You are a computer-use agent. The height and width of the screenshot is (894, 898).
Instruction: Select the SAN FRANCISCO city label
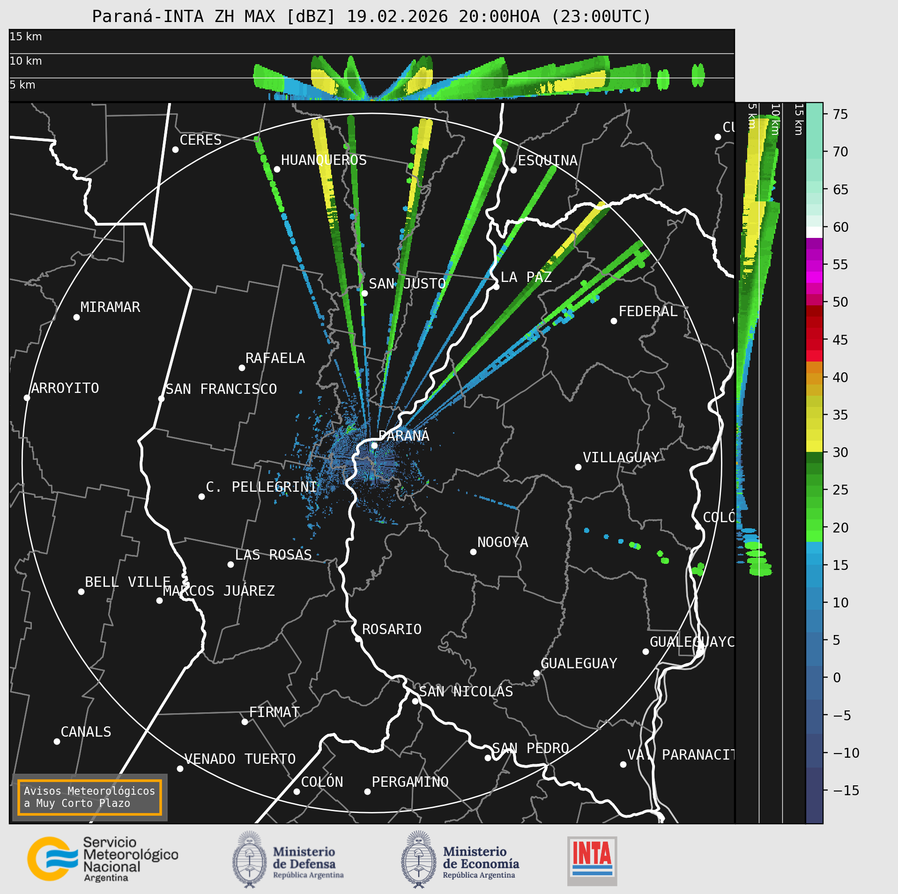221,389
